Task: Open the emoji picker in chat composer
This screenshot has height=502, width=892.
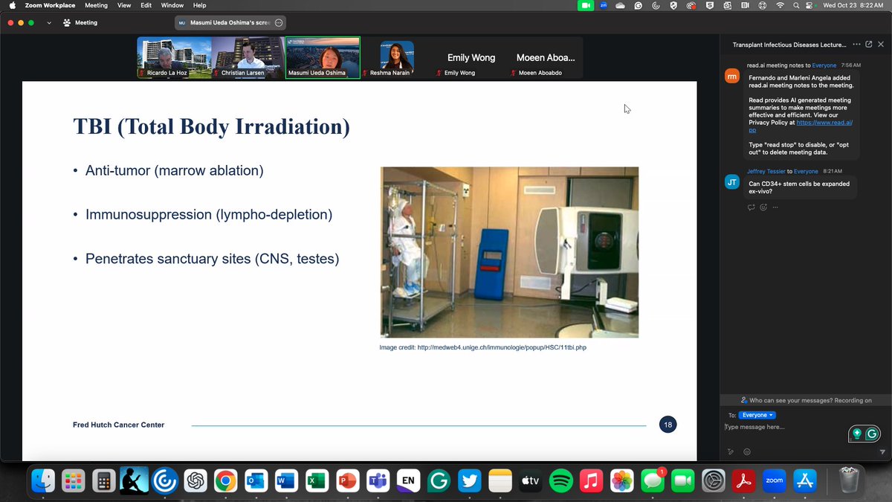Action: pos(746,451)
